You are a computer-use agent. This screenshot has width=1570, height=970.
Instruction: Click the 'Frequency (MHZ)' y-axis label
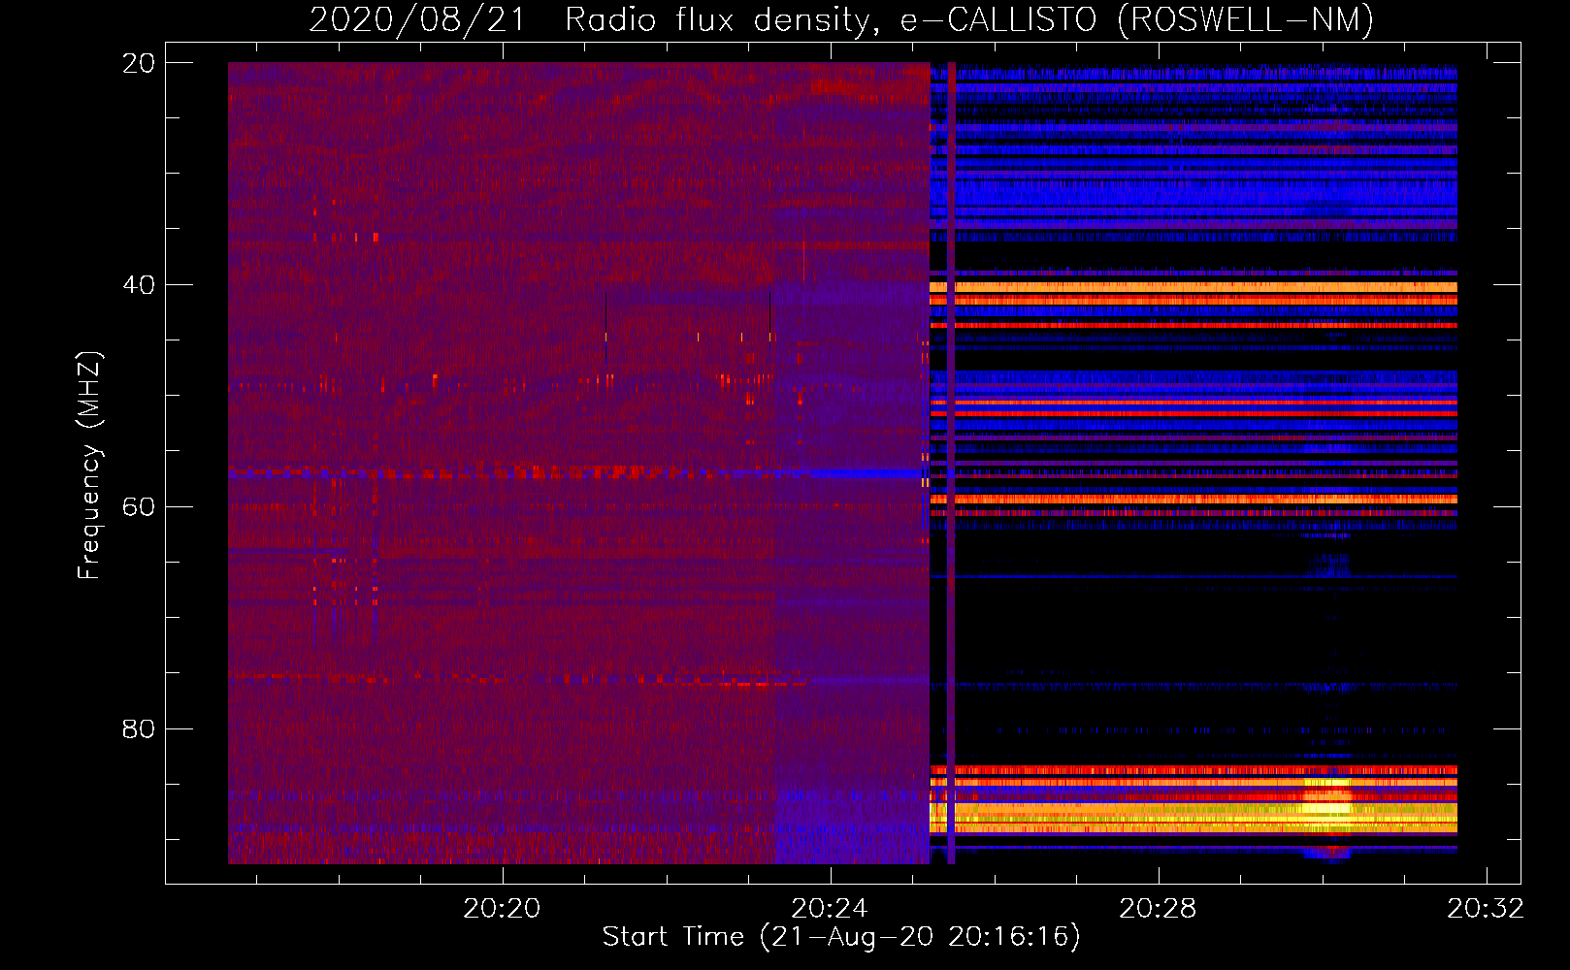(89, 466)
